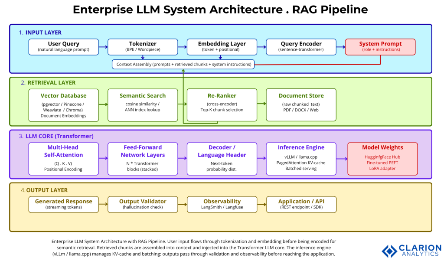
Task: Select the red System Prompt box
Action: click(x=380, y=47)
